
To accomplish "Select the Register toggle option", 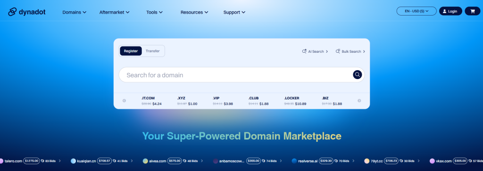I will (x=131, y=51).
